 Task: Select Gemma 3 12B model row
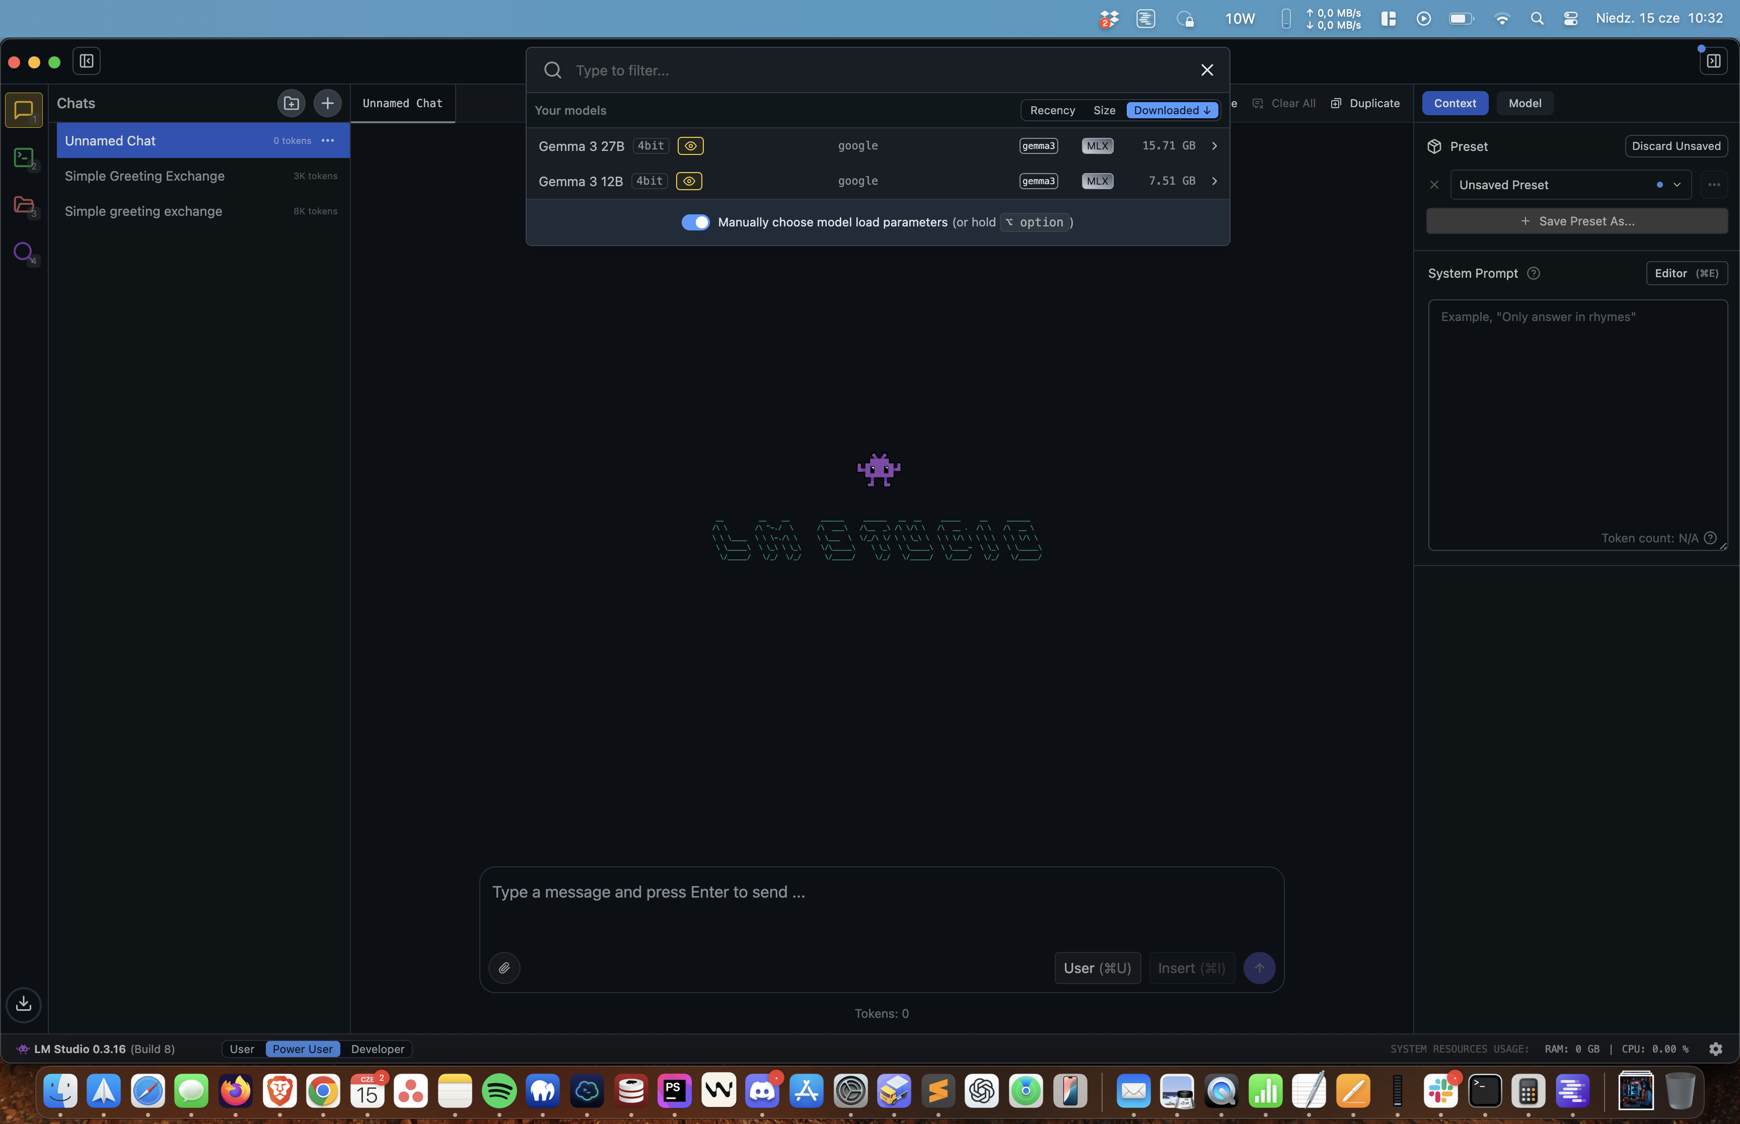[x=878, y=181]
